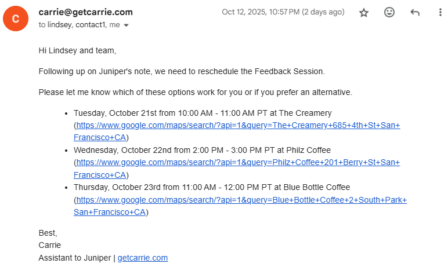
Task: Click the Oct 12 email timestamp
Action: (283, 12)
